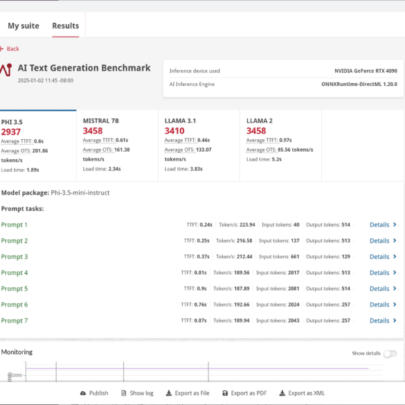Screen dimensions: 405x405
Task: Click the NVIDIA GeForce RTX 4090 device value
Action: pyautogui.click(x=366, y=71)
